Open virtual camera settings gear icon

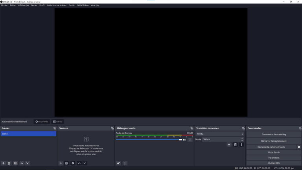[x=299, y=147]
